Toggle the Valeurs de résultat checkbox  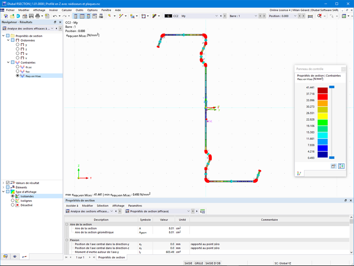point(8,183)
